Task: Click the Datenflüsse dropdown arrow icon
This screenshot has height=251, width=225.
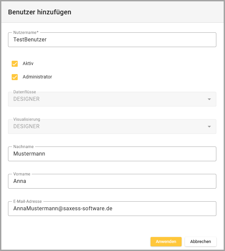Action: coord(209,99)
